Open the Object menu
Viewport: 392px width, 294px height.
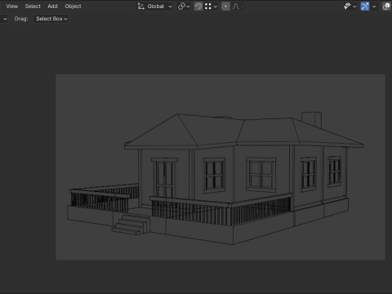tap(73, 7)
